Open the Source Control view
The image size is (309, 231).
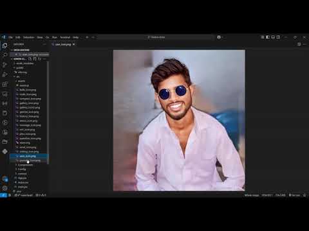(x=5, y=65)
